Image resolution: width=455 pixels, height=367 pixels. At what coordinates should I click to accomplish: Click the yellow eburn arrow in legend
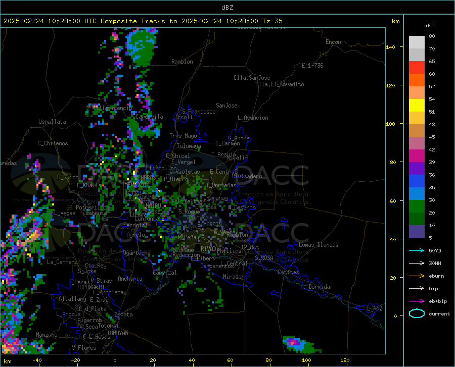(417, 276)
